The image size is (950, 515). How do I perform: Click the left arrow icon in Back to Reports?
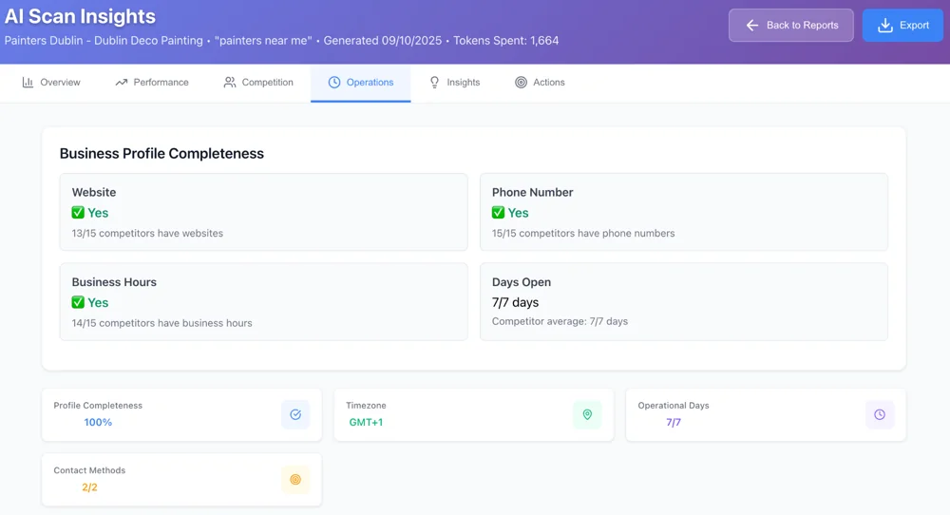(x=752, y=26)
